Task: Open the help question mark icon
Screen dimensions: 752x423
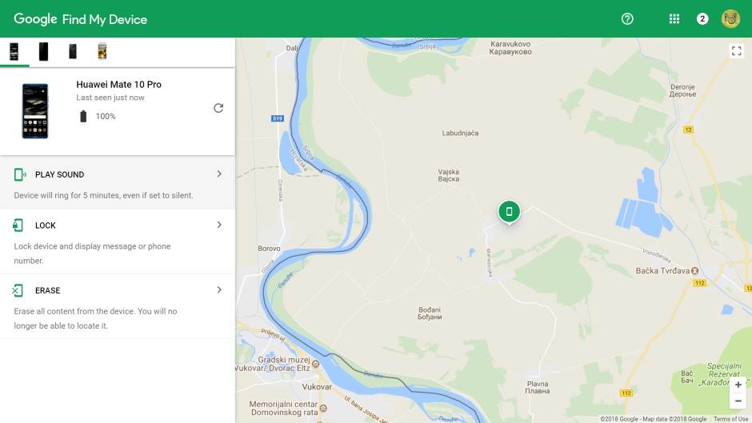Action: 627,18
